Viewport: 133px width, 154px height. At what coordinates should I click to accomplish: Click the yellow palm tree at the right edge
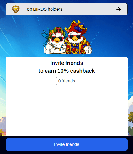tap(131, 118)
